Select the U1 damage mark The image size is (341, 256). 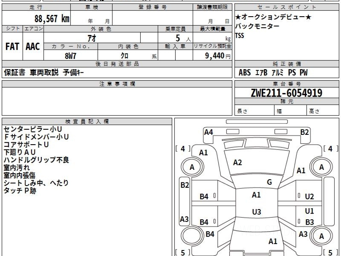(309, 211)
